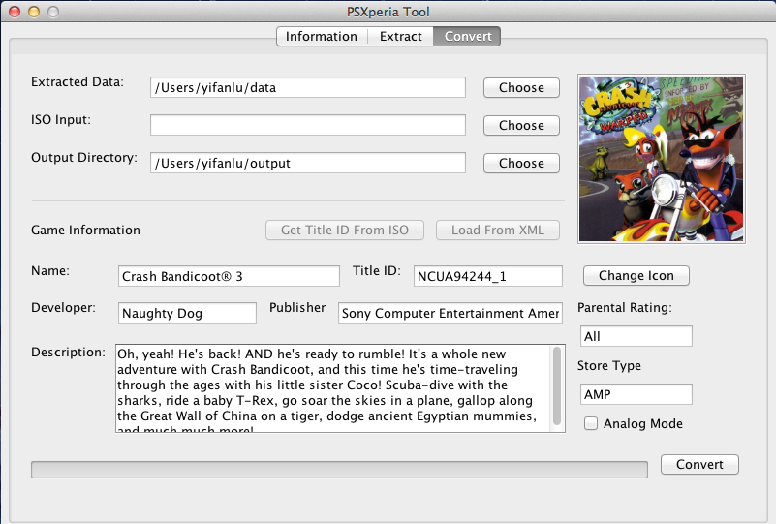Click the Title ID field
Viewport: 776px width, 524px height.
[x=487, y=276]
